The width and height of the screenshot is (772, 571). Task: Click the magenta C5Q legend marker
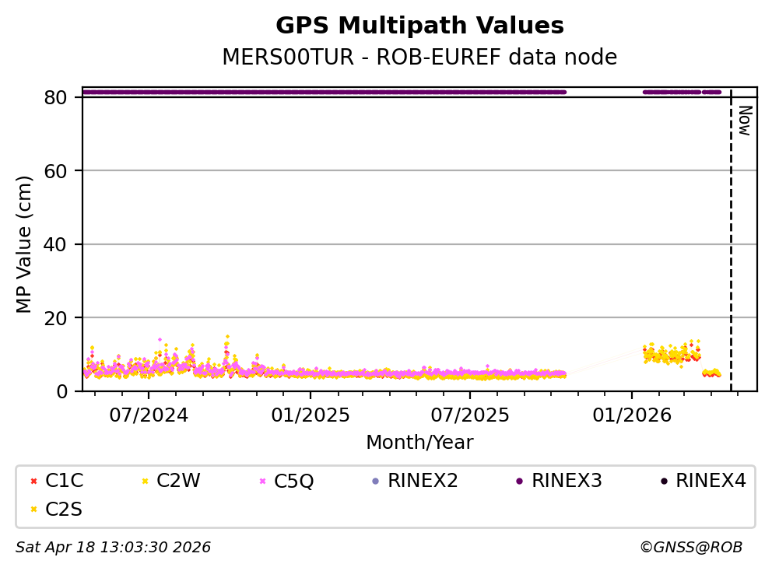pyautogui.click(x=262, y=482)
